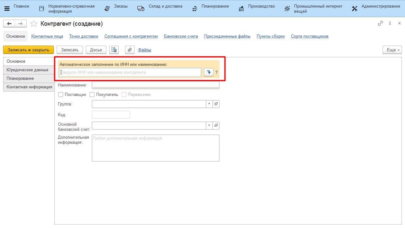The height and width of the screenshot is (228, 405).
Task: Click the back navigation arrow
Action: (9, 24)
